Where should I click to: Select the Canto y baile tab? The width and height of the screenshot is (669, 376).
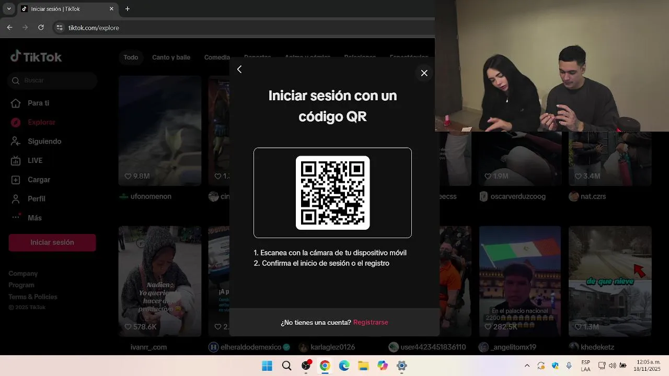click(x=171, y=57)
